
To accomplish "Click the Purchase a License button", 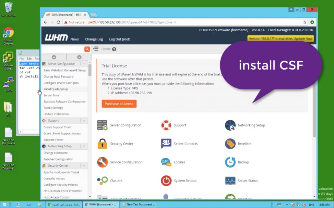I will pos(119,104).
